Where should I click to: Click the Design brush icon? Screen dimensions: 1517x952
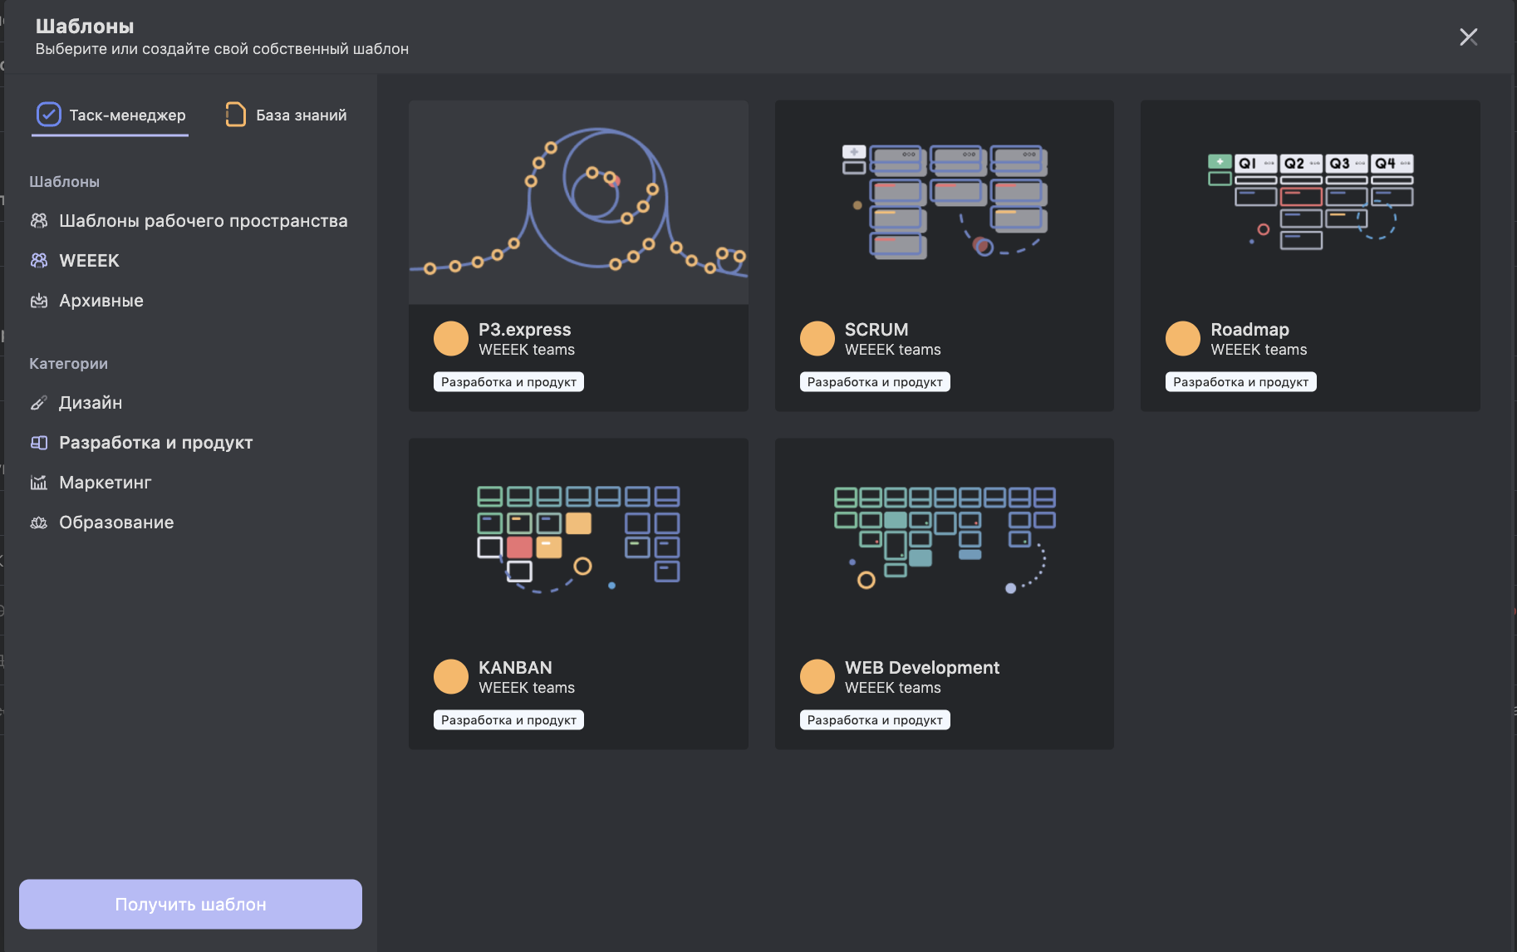pos(39,403)
